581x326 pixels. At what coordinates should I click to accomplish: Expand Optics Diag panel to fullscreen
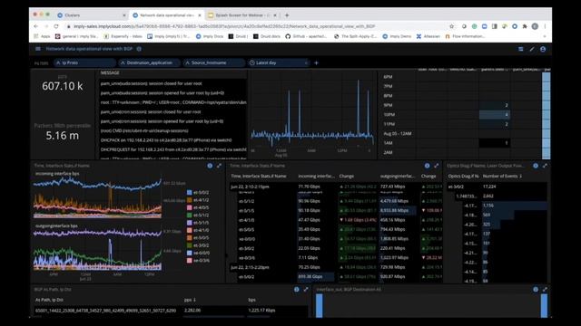545,166
